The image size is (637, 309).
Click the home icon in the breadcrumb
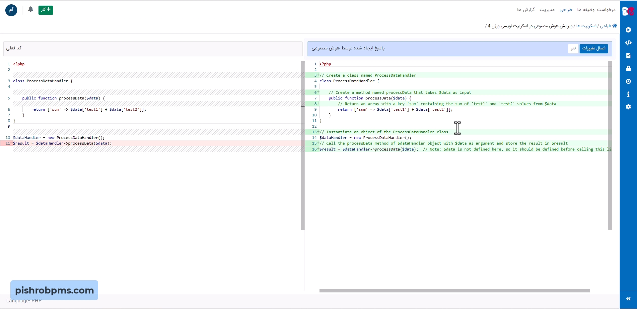614,26
